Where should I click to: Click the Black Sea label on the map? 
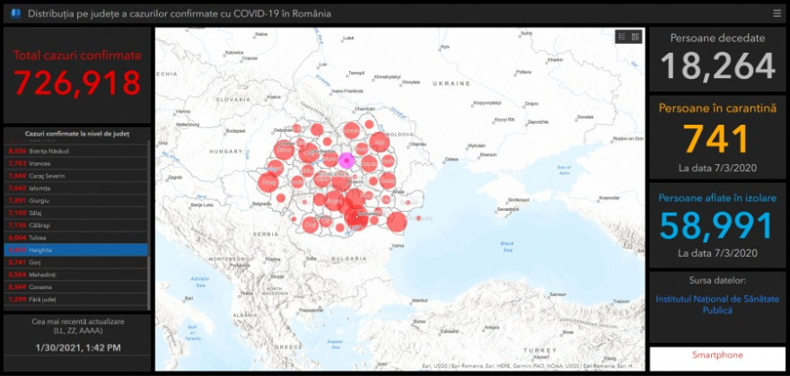click(x=507, y=243)
